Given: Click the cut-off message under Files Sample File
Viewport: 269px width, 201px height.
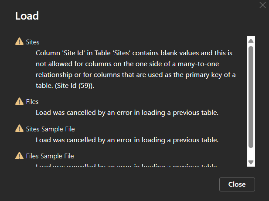Looking at the screenshot, I should (x=127, y=165).
